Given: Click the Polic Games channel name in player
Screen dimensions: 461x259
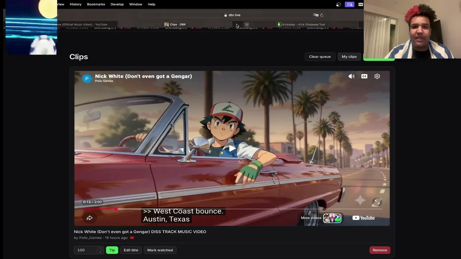Looking at the screenshot, I should 104,81.
